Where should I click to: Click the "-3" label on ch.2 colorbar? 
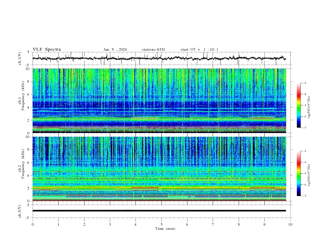point(305,151)
